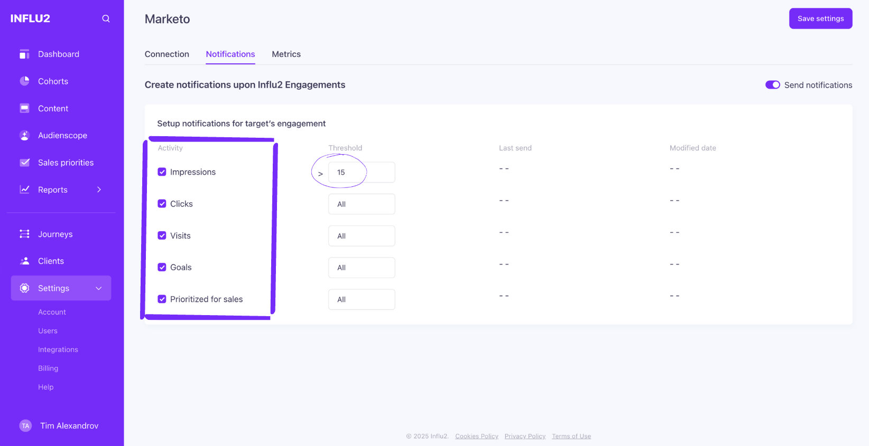
Task: Click the Goals threshold field
Action: point(362,268)
